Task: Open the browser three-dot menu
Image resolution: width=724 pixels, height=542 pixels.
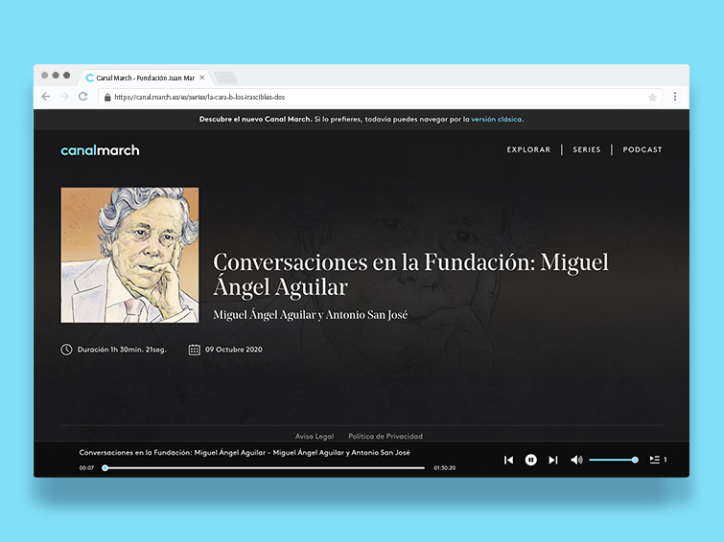Action: pos(674,97)
